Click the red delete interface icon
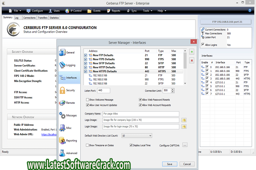This screenshot has height=170, width=256. click(192, 61)
